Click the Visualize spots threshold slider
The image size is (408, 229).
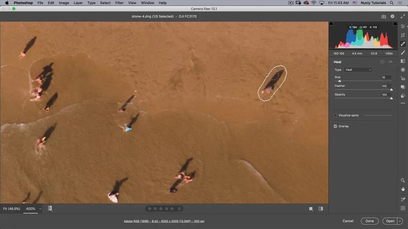pyautogui.click(x=377, y=115)
